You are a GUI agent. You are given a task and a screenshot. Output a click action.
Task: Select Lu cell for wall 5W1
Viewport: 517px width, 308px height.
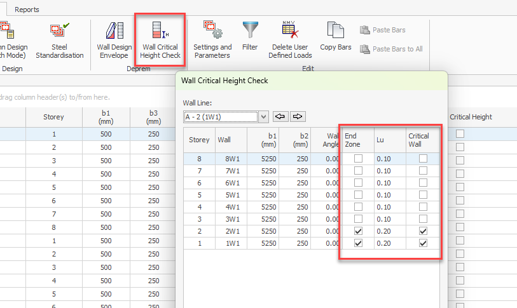(389, 195)
